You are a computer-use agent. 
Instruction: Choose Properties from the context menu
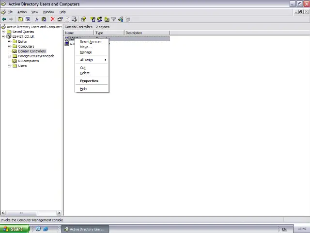(x=92, y=81)
